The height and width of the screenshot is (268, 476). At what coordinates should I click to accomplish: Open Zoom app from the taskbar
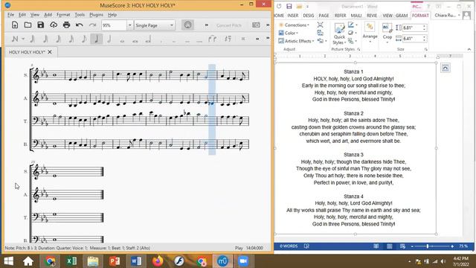[243, 261]
